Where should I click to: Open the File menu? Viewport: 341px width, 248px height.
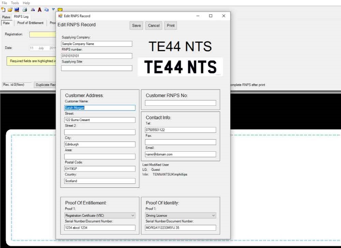click(x=4, y=3)
